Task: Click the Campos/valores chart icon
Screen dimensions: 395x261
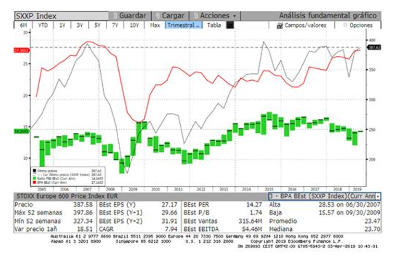Action: (280, 26)
